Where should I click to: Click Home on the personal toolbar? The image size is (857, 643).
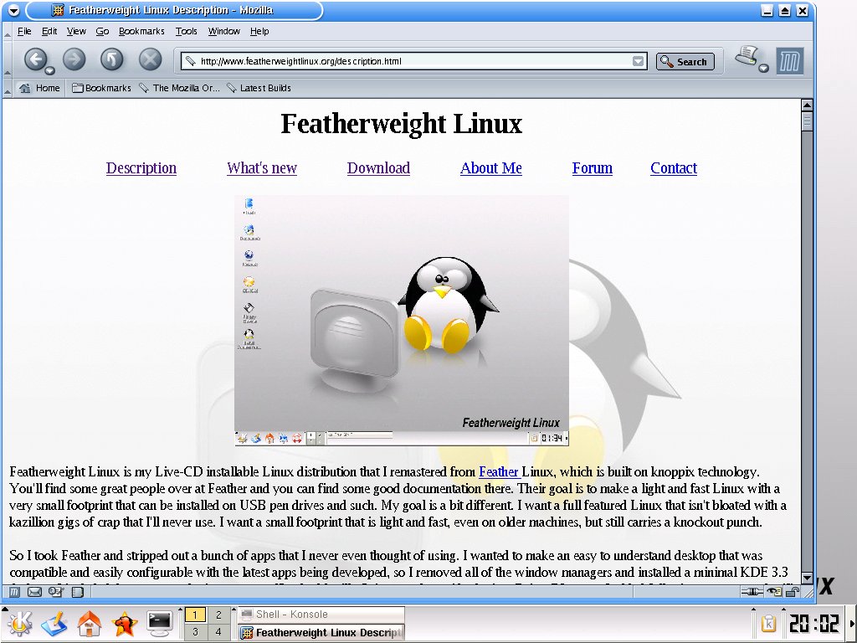[39, 88]
